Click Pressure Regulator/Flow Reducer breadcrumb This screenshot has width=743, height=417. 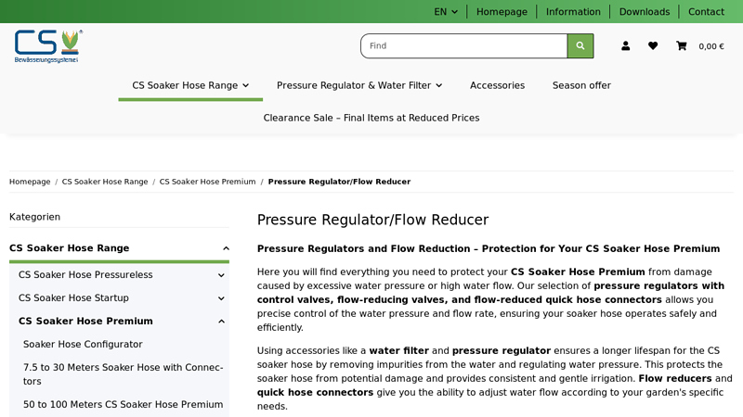click(339, 182)
